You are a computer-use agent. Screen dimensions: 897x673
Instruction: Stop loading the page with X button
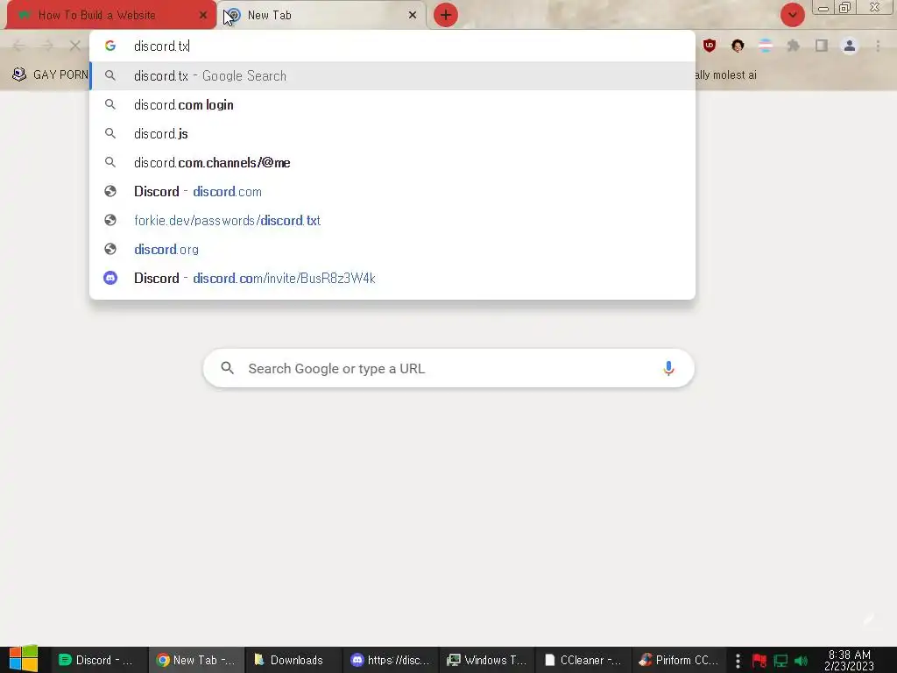tap(75, 46)
